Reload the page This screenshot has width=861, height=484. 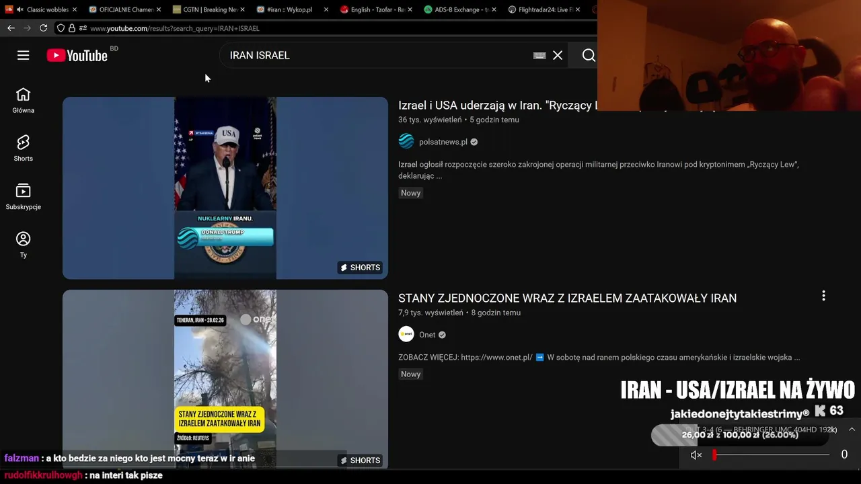(43, 28)
